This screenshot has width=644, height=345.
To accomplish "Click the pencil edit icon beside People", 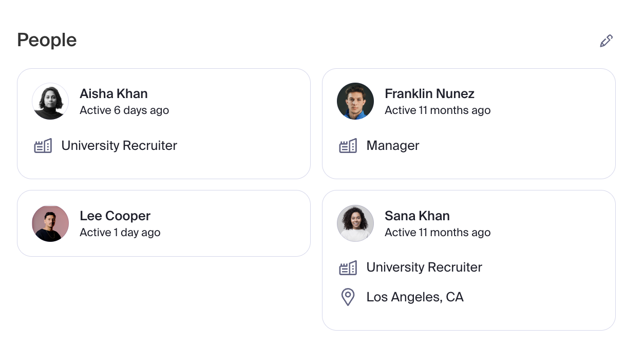I will (607, 41).
